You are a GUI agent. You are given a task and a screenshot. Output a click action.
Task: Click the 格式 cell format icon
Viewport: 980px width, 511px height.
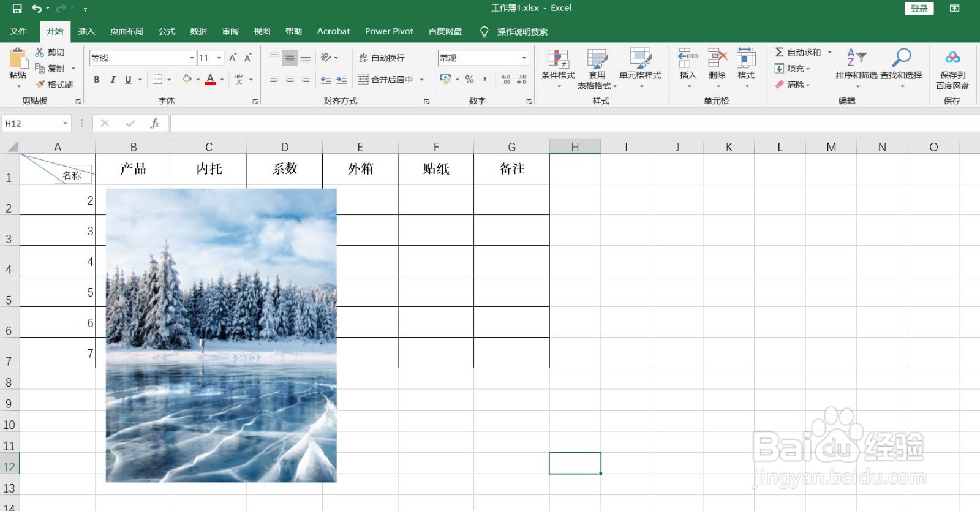tap(746, 59)
